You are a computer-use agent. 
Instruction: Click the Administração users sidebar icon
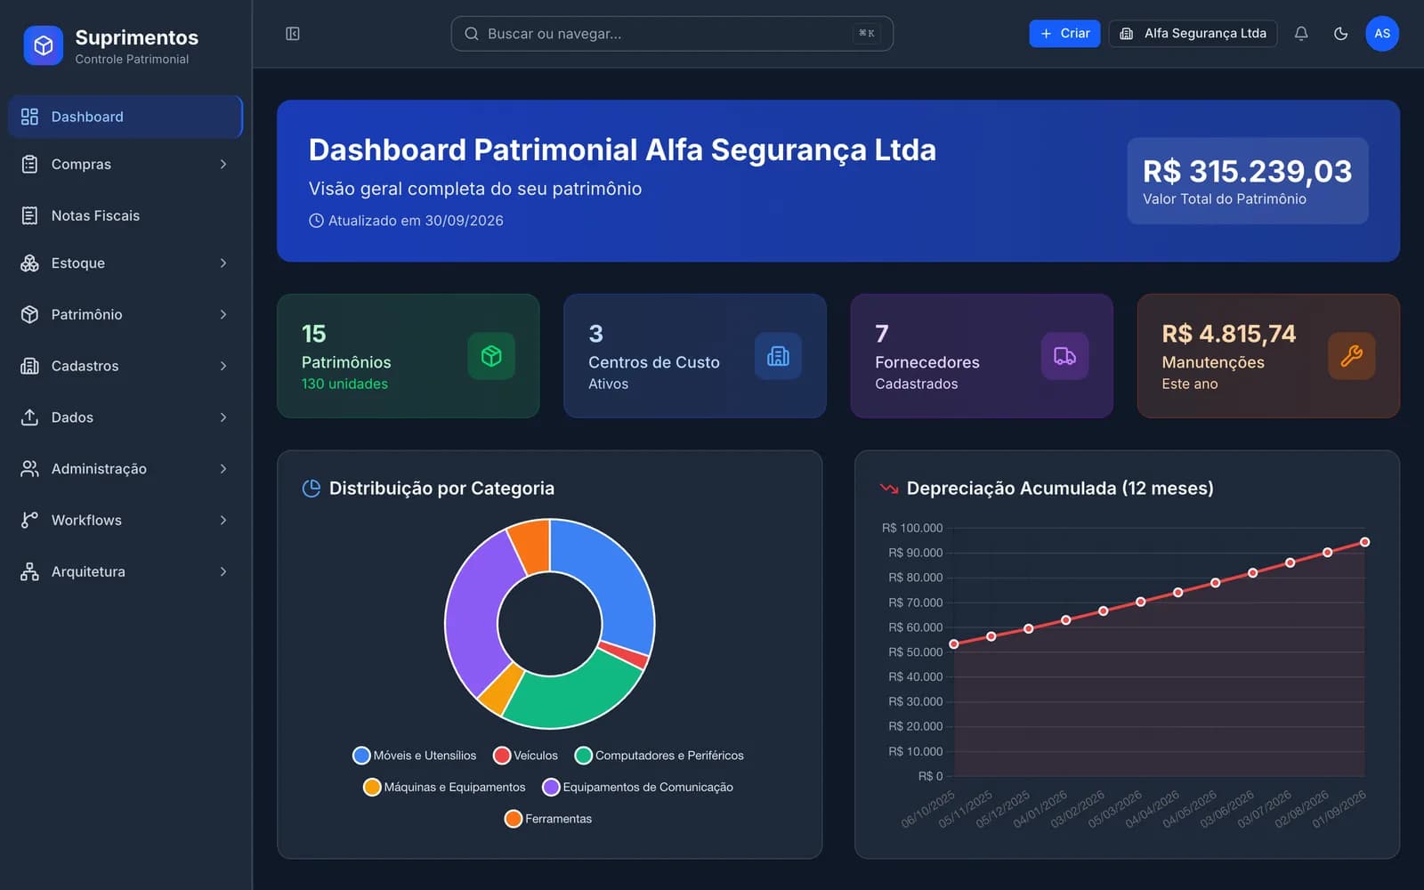[x=29, y=469]
